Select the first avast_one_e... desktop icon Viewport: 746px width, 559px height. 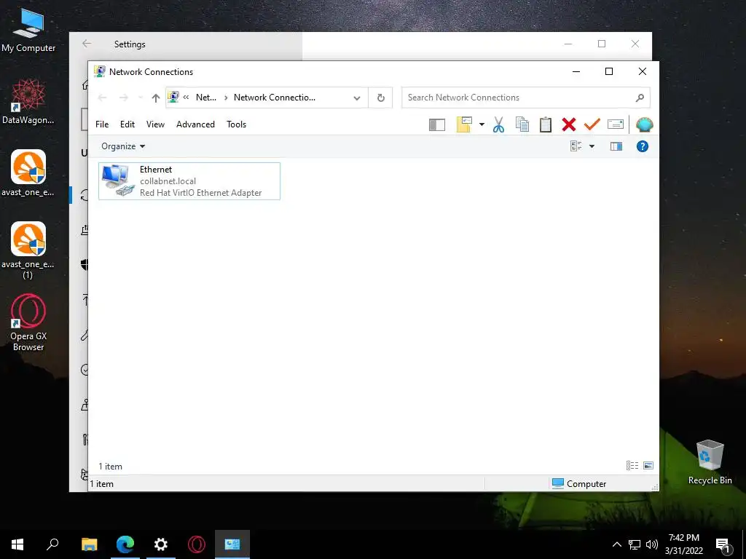click(x=28, y=173)
